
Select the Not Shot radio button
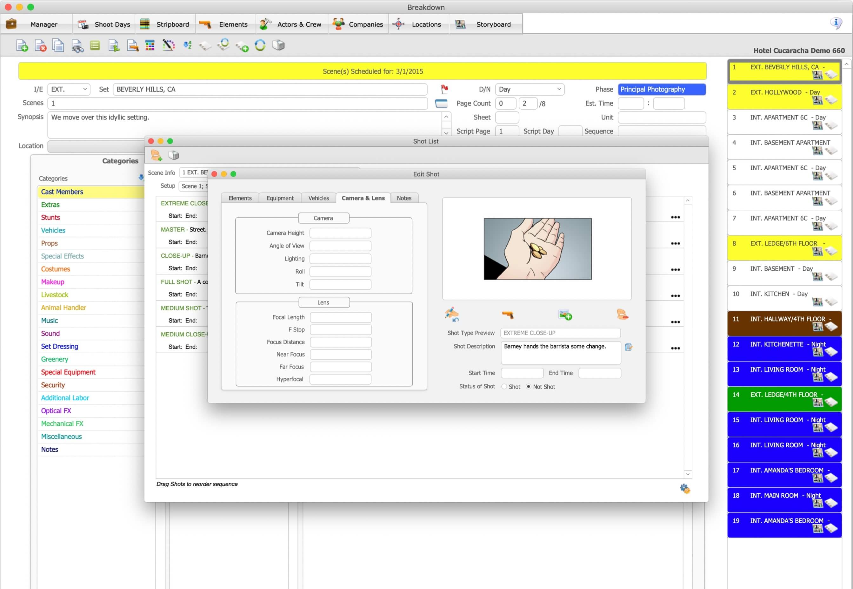pyautogui.click(x=529, y=386)
